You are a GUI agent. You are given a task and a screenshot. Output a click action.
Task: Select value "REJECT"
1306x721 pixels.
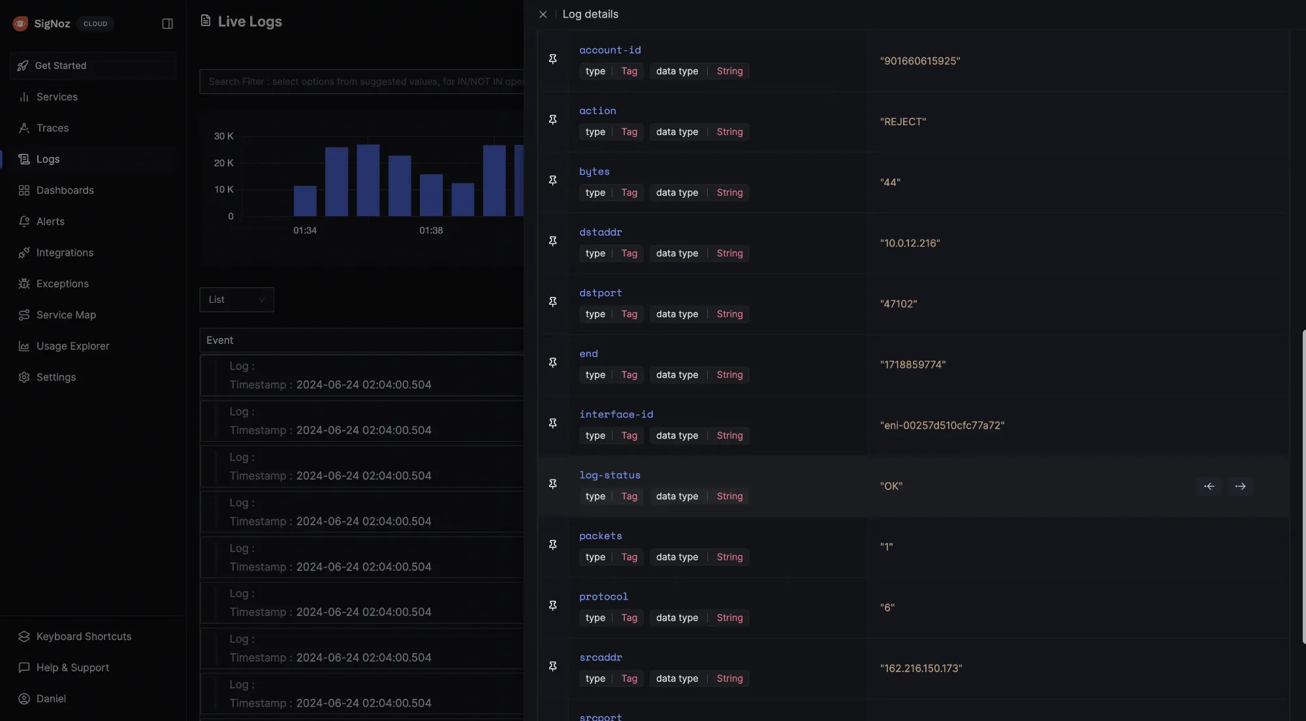(903, 121)
